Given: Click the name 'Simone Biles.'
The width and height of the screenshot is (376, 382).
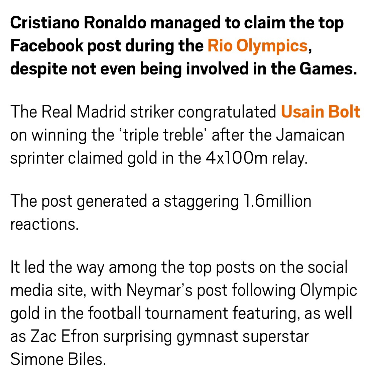Looking at the screenshot, I should pos(58,359).
